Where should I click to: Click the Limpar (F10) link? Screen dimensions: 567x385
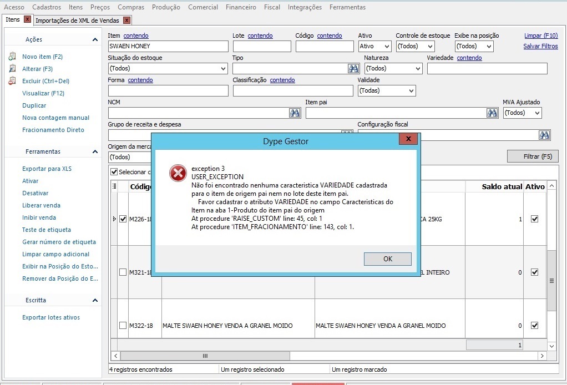[541, 36]
